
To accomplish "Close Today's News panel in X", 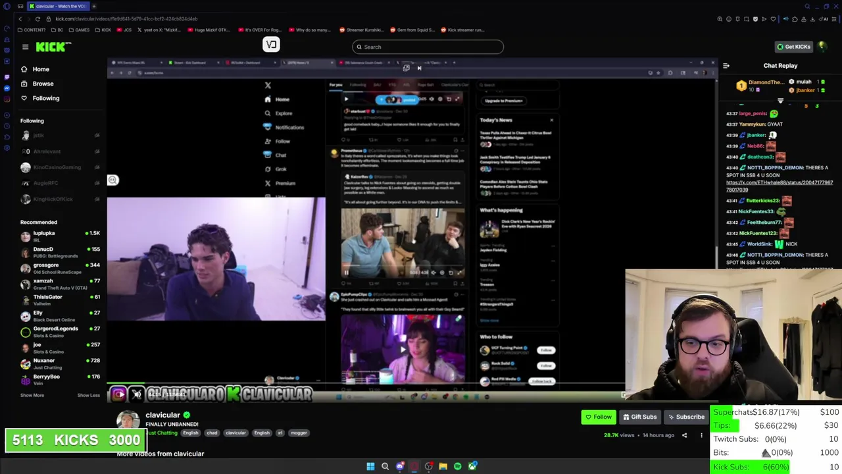I will click(551, 120).
